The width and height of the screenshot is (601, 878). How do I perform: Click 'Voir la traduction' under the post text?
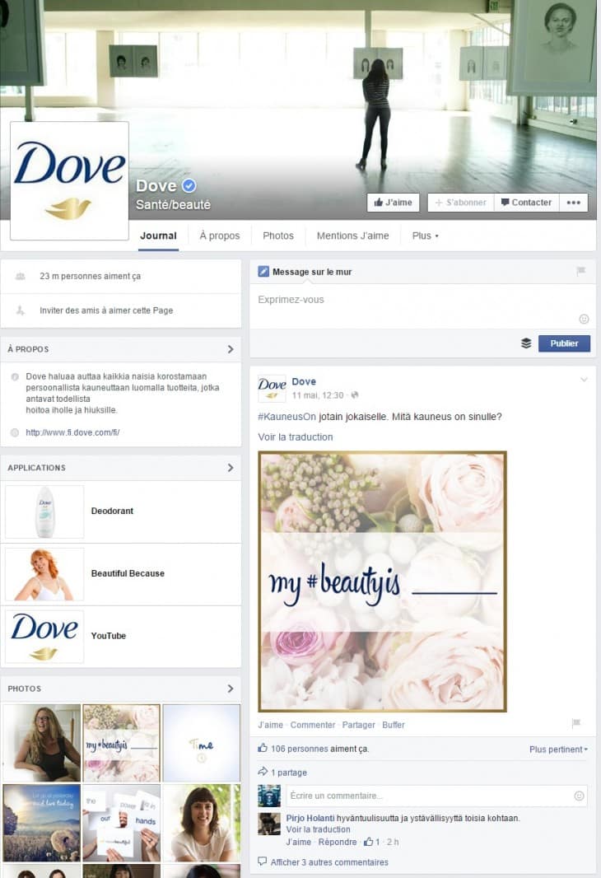coord(296,437)
